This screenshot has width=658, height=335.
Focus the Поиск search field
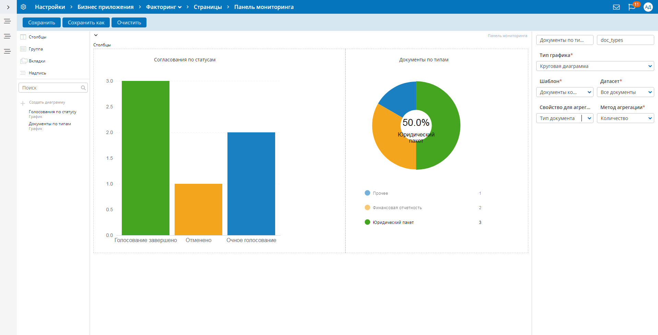tap(53, 88)
